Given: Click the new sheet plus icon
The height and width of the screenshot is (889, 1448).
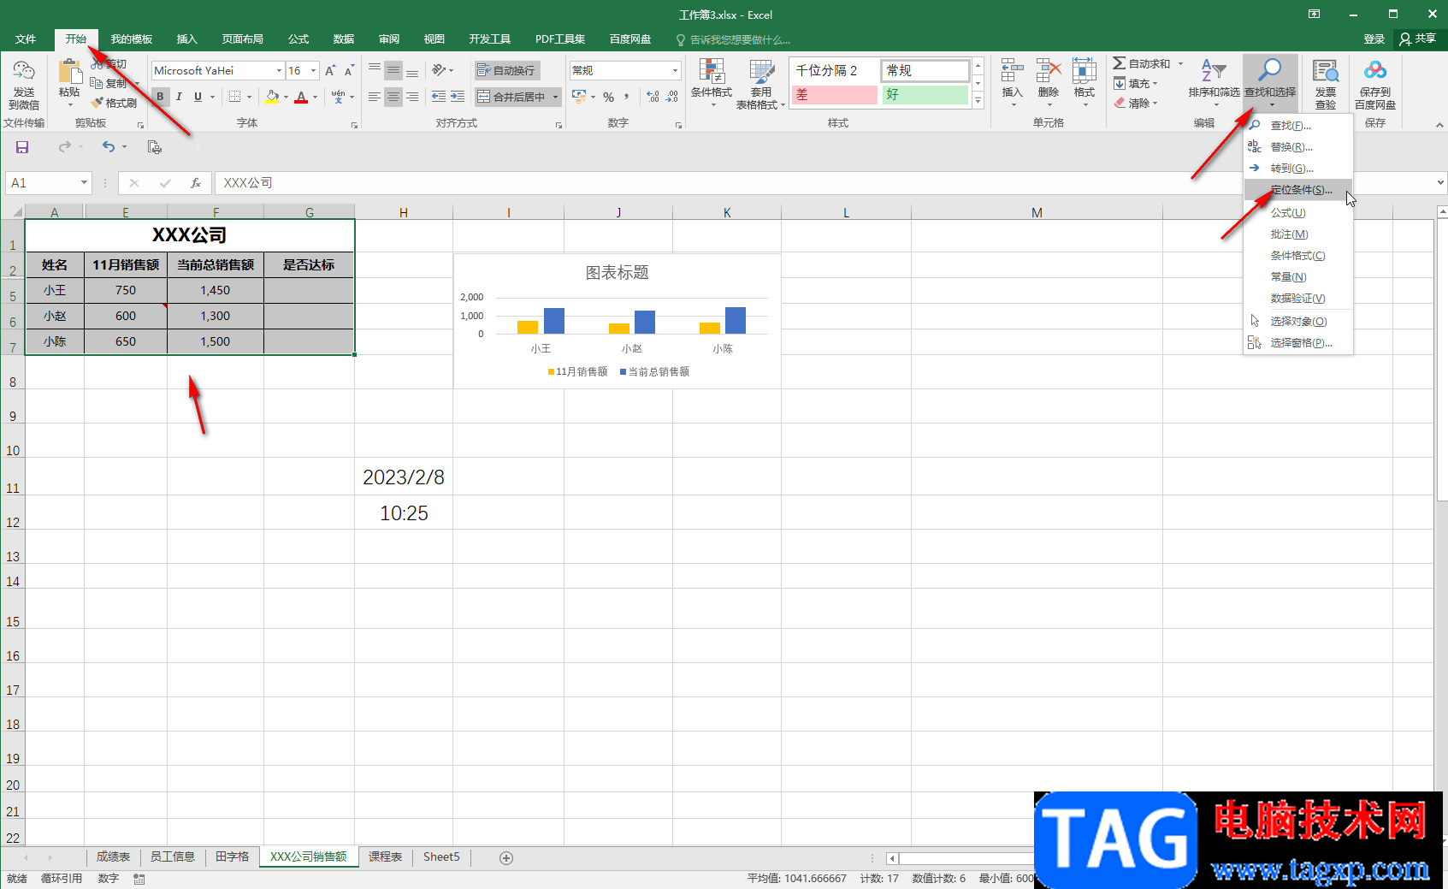Looking at the screenshot, I should point(506,858).
